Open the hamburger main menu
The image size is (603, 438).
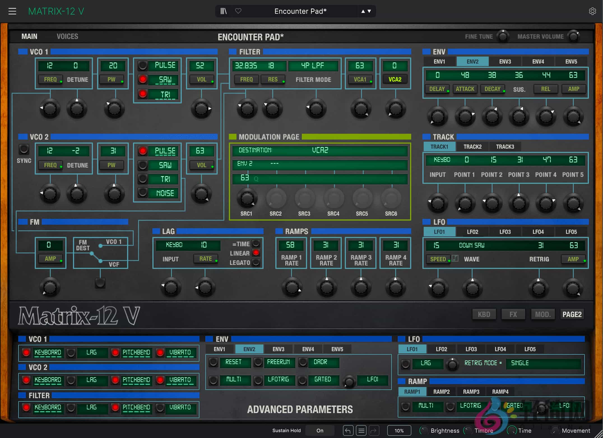(12, 11)
